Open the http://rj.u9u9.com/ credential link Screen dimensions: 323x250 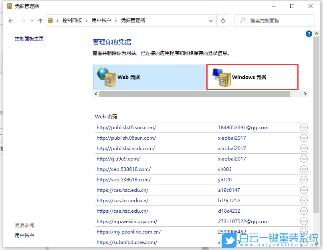[x=118, y=159]
